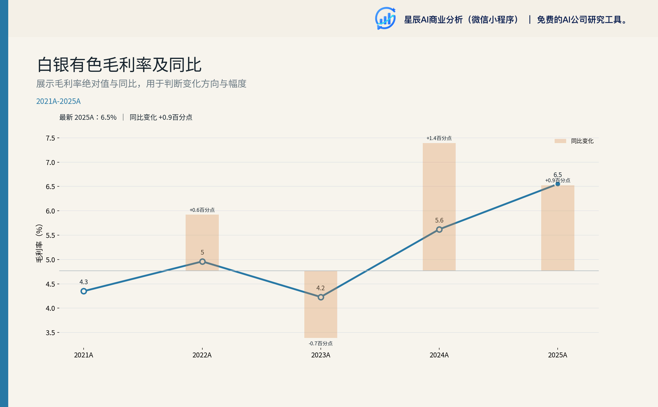Screen dimensions: 658x407
Task: Click the filled 2025A data point
Action: click(558, 184)
